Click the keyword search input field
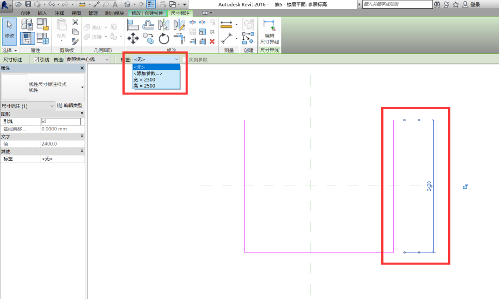This screenshot has height=299, width=499. point(397,4)
